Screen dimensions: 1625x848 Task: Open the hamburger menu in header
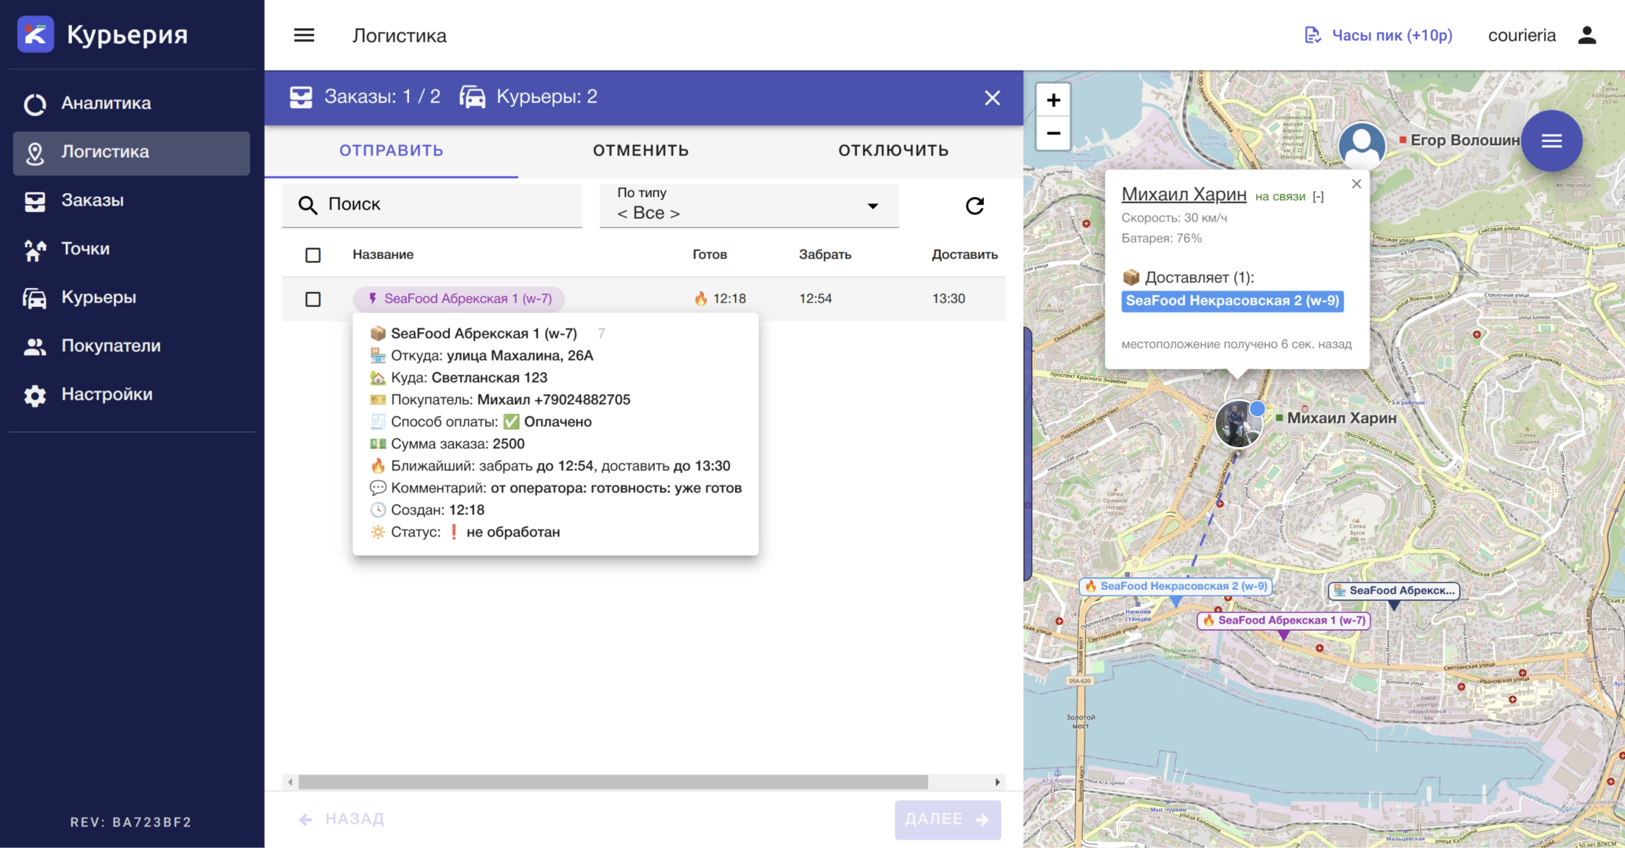click(x=304, y=35)
